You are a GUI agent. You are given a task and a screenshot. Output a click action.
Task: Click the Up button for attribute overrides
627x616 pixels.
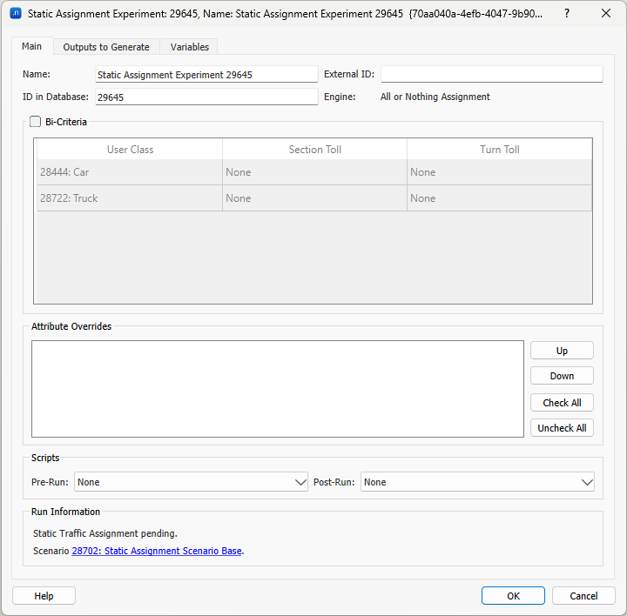click(562, 351)
